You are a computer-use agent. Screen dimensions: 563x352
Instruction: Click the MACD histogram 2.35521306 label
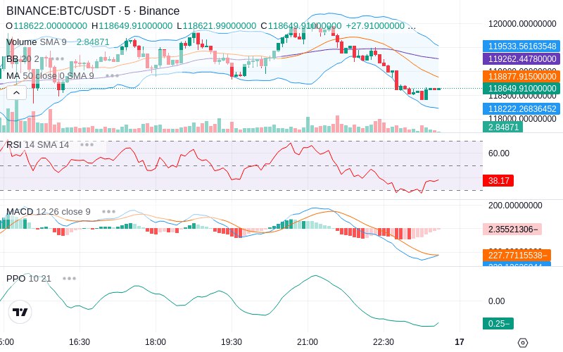pos(512,230)
